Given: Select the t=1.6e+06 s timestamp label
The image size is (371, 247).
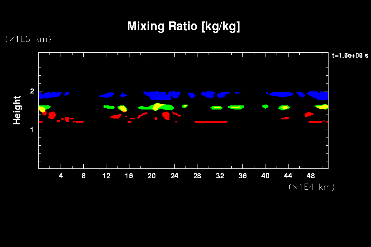Looking at the screenshot, I should [350, 56].
